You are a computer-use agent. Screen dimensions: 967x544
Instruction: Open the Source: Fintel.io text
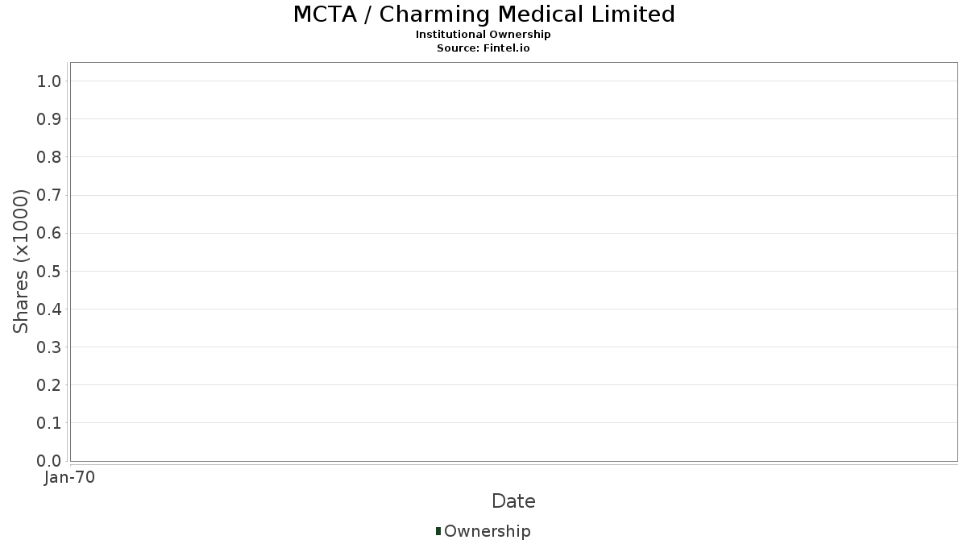483,48
